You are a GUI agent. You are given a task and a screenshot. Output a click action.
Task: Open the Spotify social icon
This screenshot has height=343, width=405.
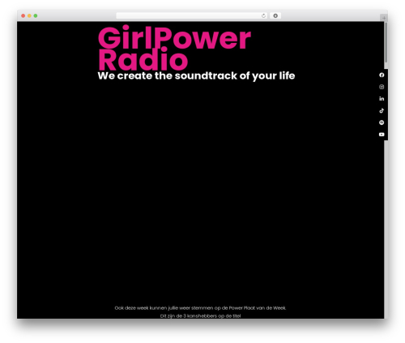click(382, 122)
